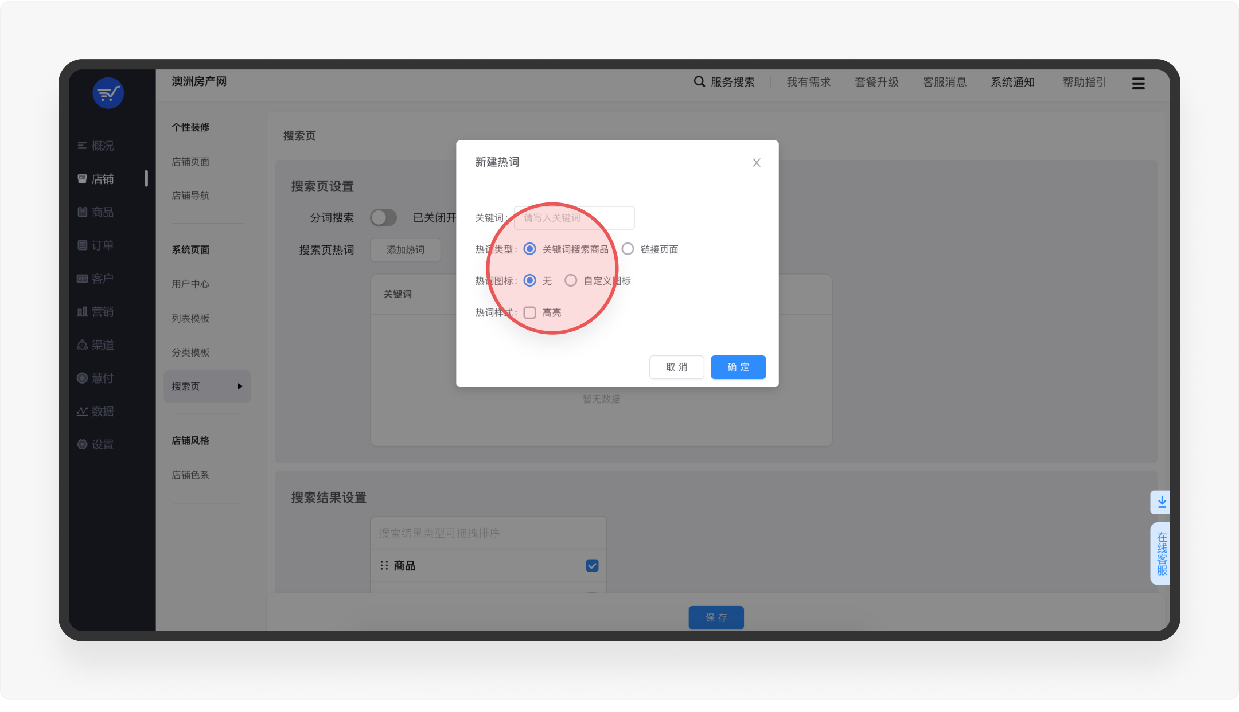Screen dimensions: 1239x712
Task: Click the 暂无数据 empty state text
Action: click(601, 398)
